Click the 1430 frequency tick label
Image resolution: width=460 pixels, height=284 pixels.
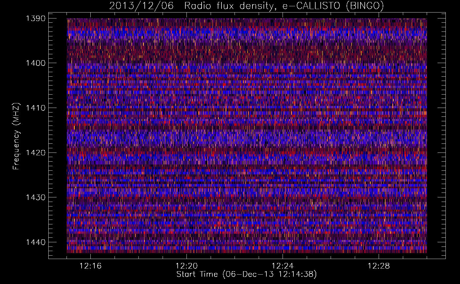point(36,197)
